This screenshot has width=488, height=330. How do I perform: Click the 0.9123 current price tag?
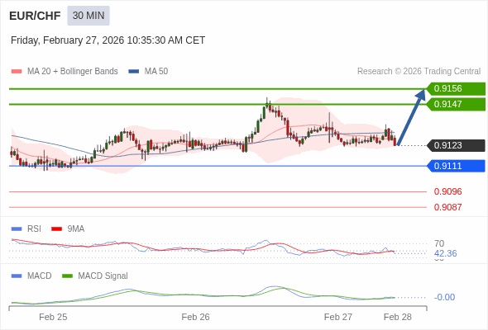click(x=456, y=145)
